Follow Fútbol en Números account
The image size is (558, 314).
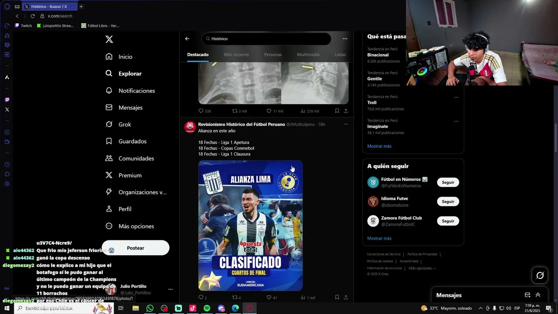[x=448, y=182]
